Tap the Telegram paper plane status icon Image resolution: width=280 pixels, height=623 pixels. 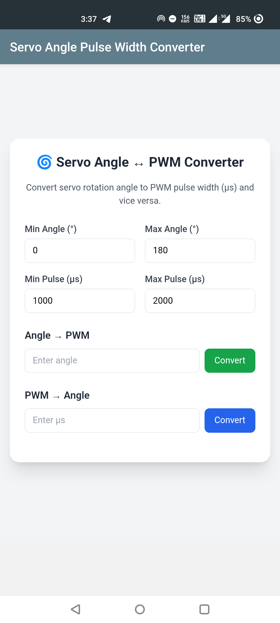[x=107, y=19]
